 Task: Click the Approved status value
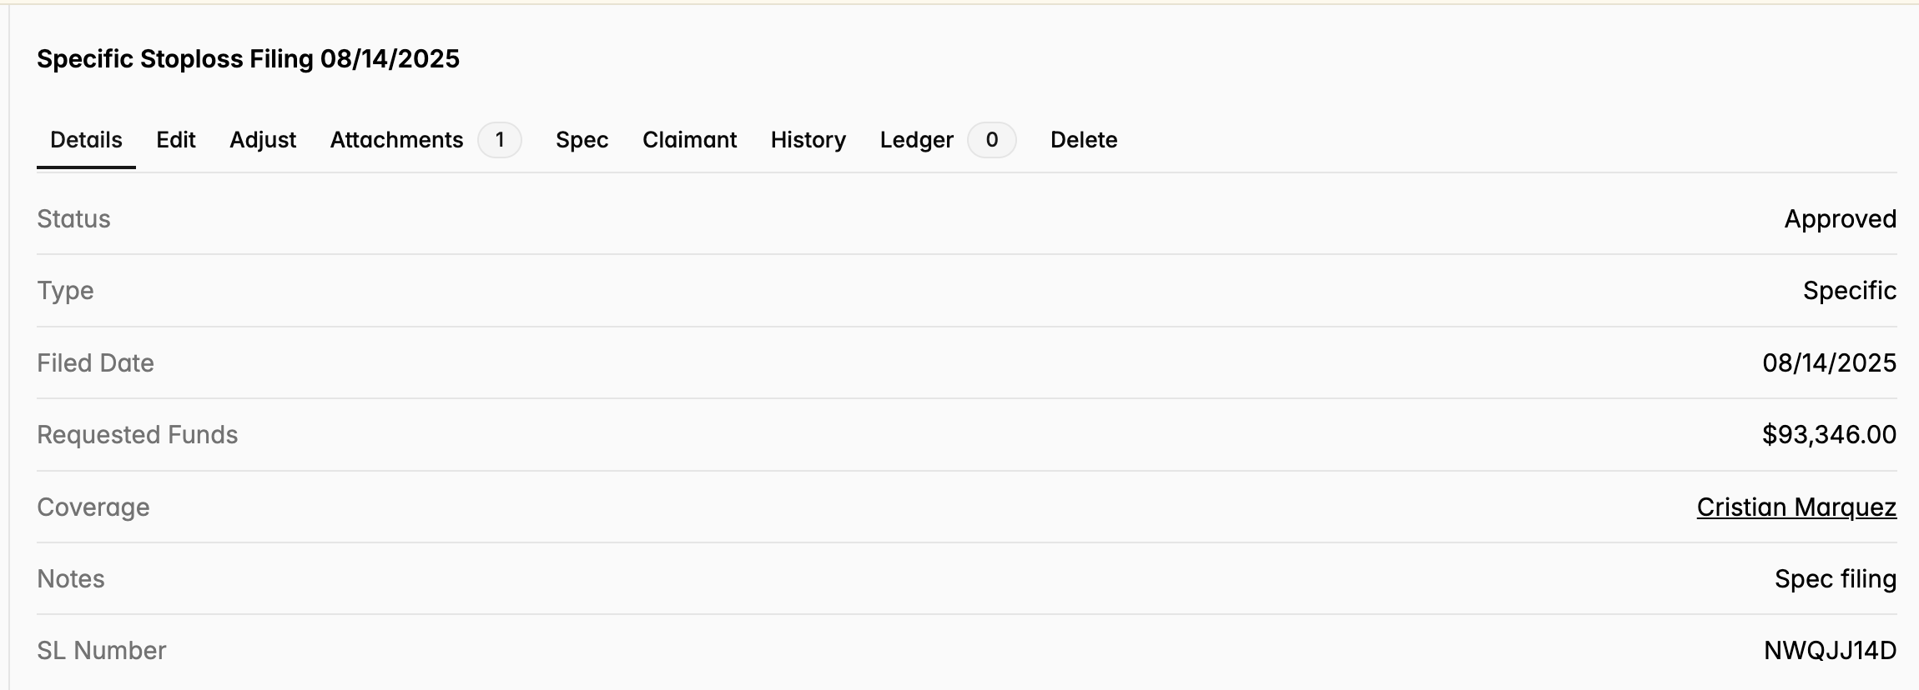1840,219
